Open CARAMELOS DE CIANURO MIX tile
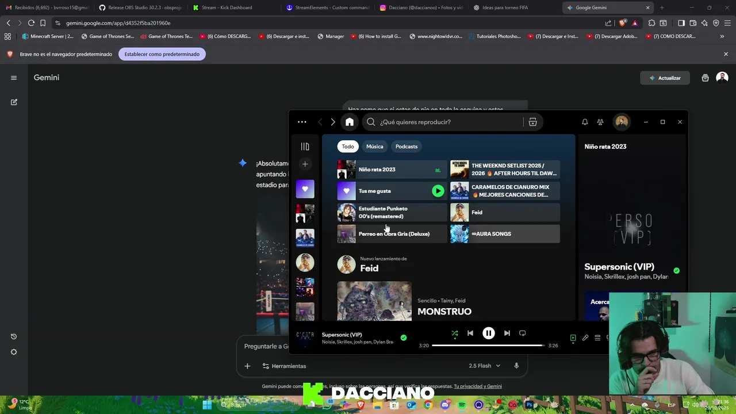This screenshot has width=736, height=414. pos(505,191)
